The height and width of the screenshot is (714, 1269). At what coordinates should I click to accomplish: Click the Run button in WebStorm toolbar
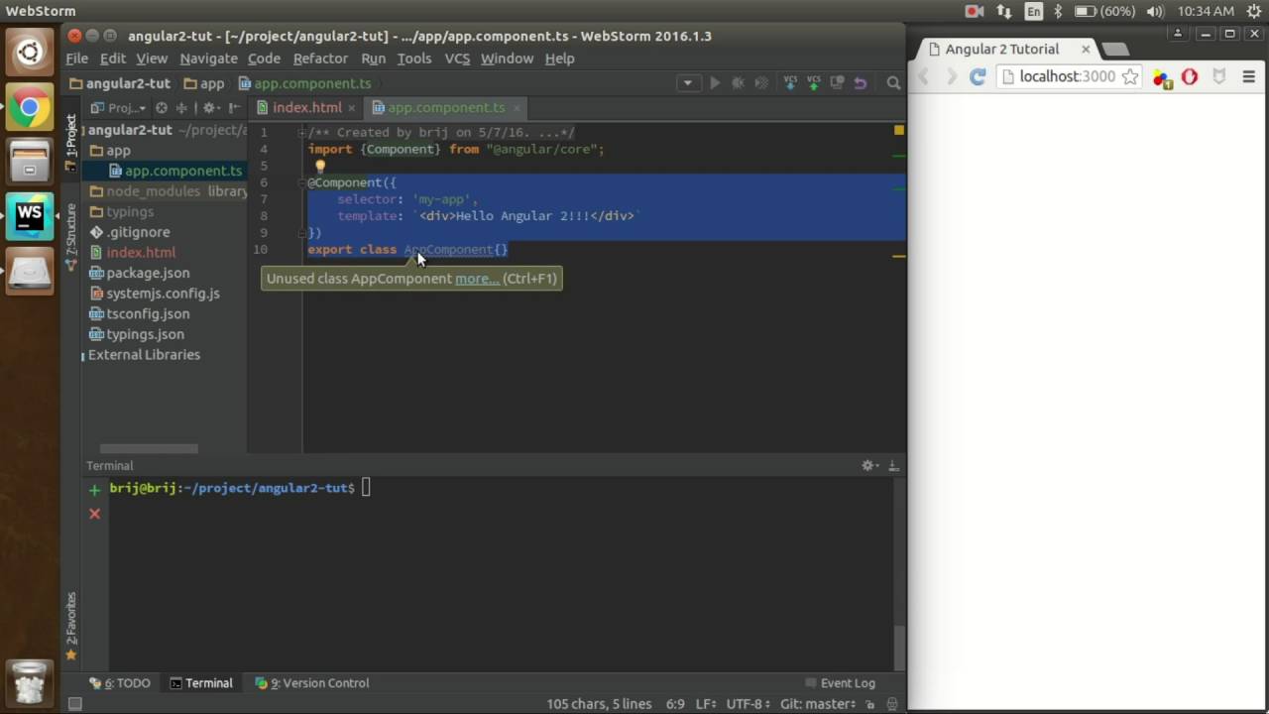715,83
